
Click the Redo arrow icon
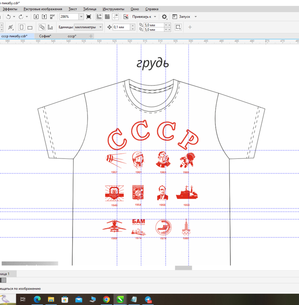click(21, 17)
